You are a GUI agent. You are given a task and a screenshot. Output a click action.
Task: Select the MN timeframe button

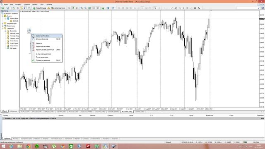pyautogui.click(x=150, y=8)
